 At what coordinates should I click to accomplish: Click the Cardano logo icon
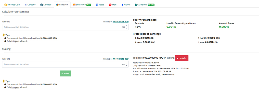click(26, 5)
